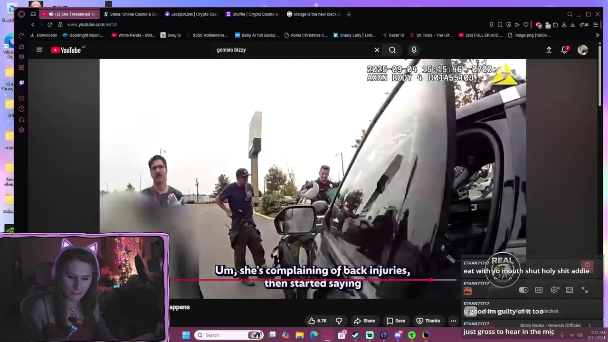Open Twitch panel in Opera sidebar
The image size is (608, 342).
pyautogui.click(x=21, y=83)
